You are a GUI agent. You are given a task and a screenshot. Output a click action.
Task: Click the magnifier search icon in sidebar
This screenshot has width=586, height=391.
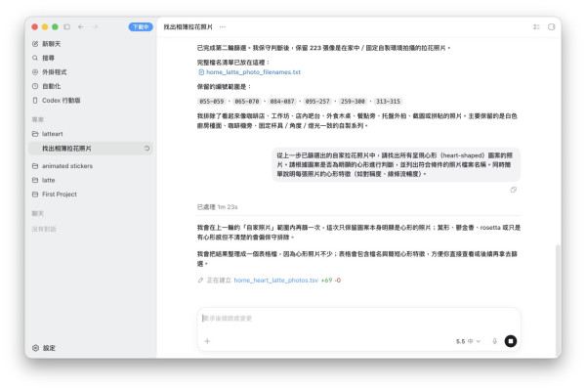pyautogui.click(x=35, y=58)
